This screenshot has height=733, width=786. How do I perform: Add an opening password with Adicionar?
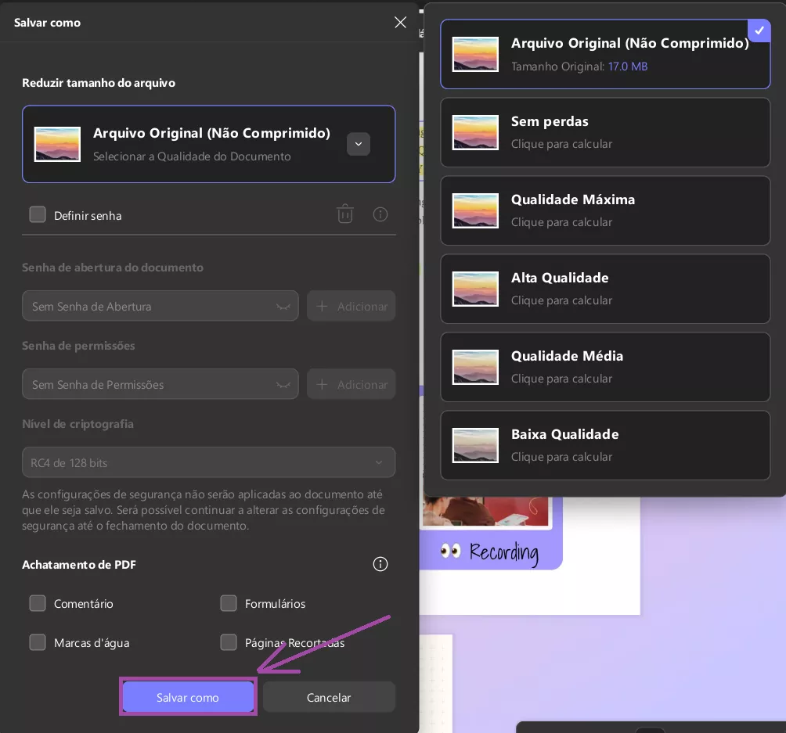pos(351,306)
